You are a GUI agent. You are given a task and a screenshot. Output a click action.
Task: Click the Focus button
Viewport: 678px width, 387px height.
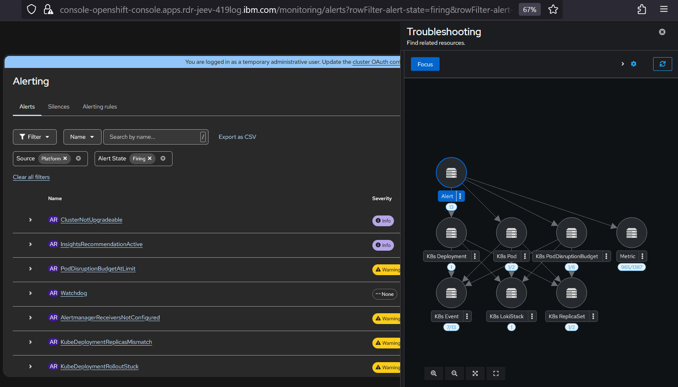click(425, 64)
